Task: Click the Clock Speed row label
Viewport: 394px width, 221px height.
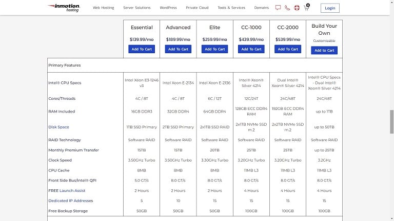Action: [x=60, y=160]
